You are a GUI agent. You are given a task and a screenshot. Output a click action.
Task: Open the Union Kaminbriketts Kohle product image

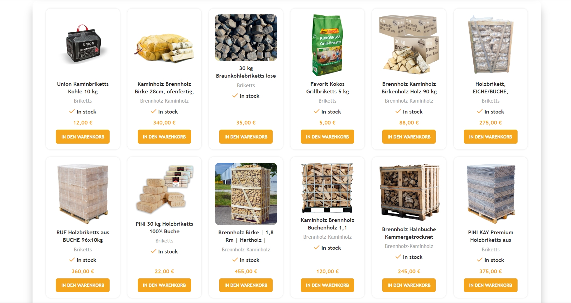[83, 45]
